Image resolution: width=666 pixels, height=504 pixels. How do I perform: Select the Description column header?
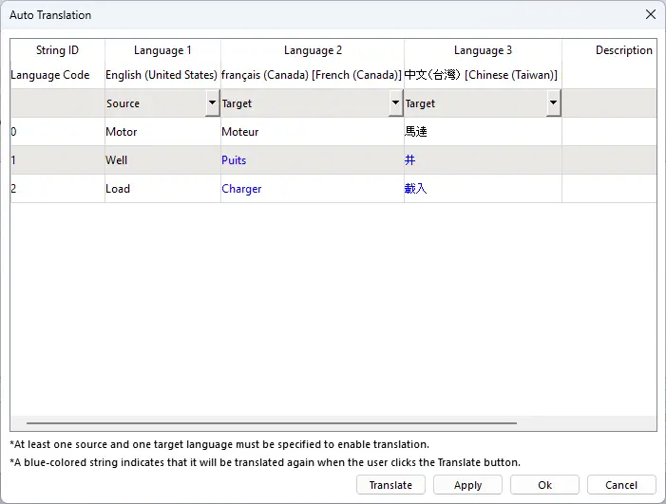(x=610, y=50)
